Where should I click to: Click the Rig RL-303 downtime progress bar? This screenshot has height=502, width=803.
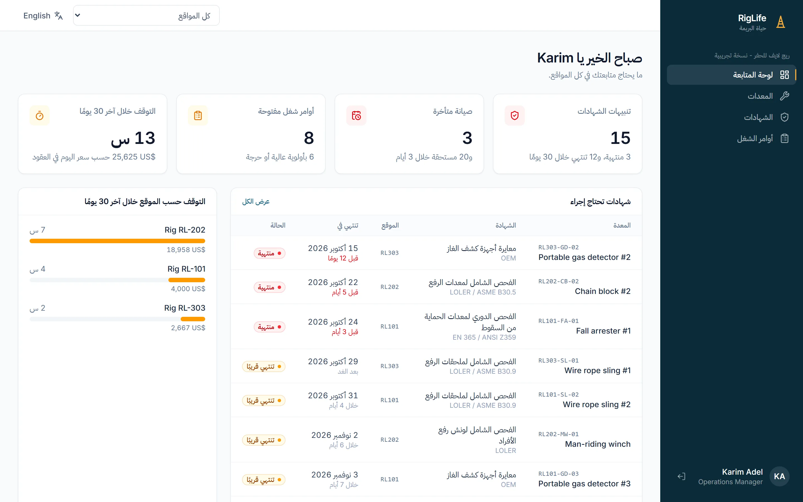click(117, 319)
